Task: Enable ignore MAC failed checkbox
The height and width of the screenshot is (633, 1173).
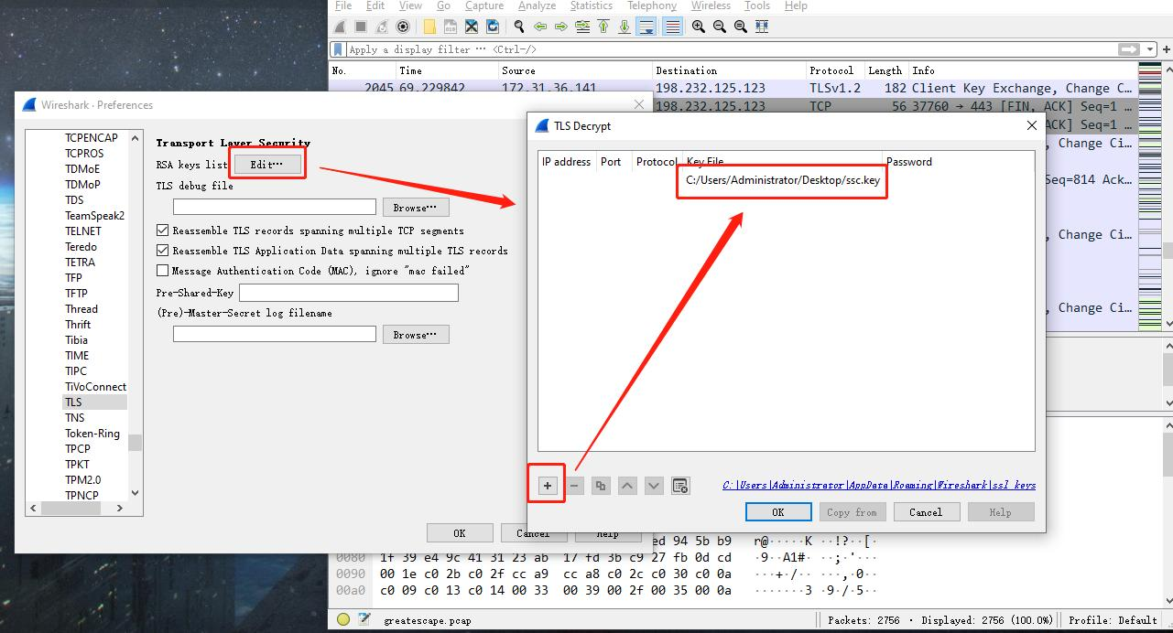Action: coord(163,271)
